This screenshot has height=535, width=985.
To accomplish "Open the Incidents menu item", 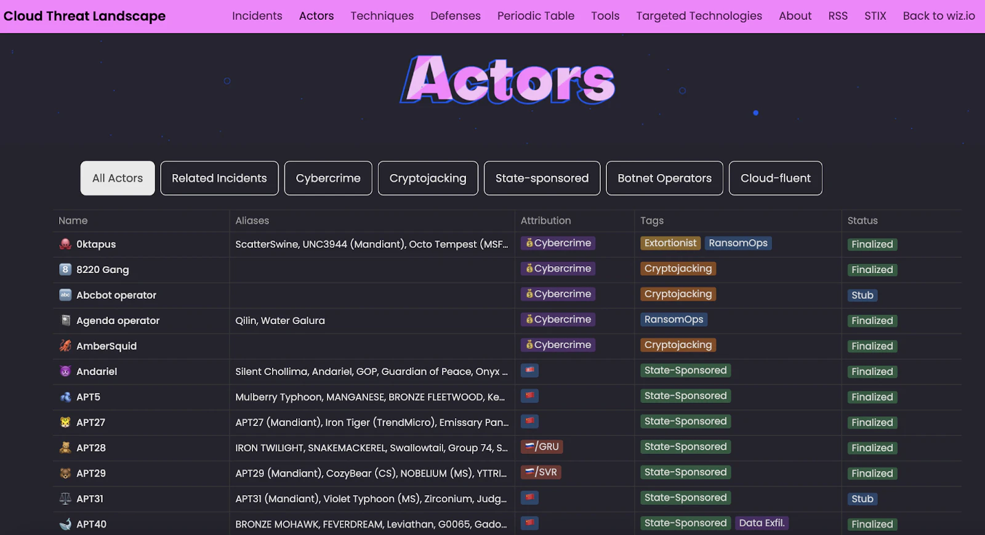I will [257, 16].
